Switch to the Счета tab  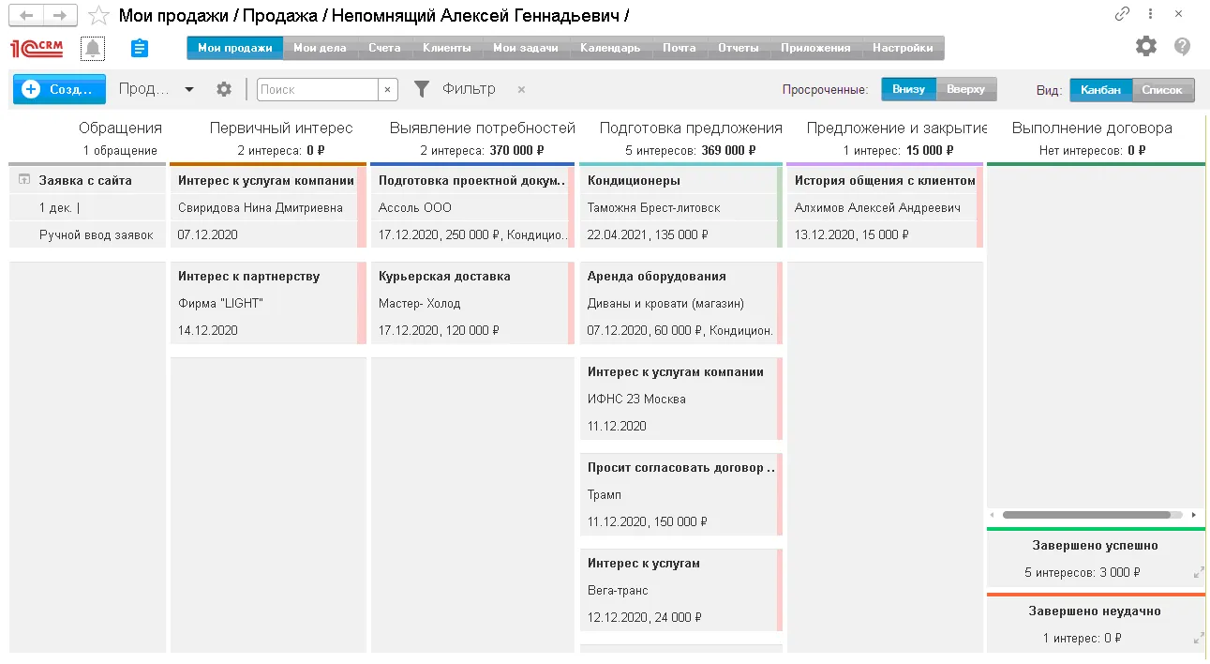384,48
